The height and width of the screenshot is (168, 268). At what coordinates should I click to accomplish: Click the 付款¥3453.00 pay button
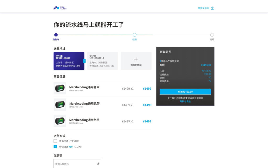point(185,92)
